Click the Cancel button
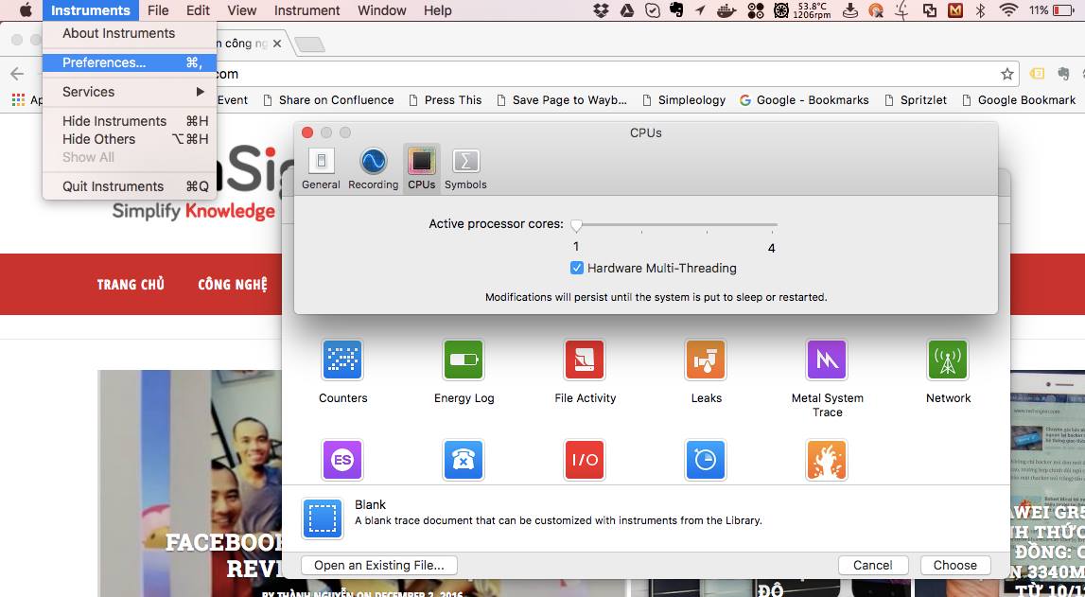The image size is (1085, 597). pos(872,565)
